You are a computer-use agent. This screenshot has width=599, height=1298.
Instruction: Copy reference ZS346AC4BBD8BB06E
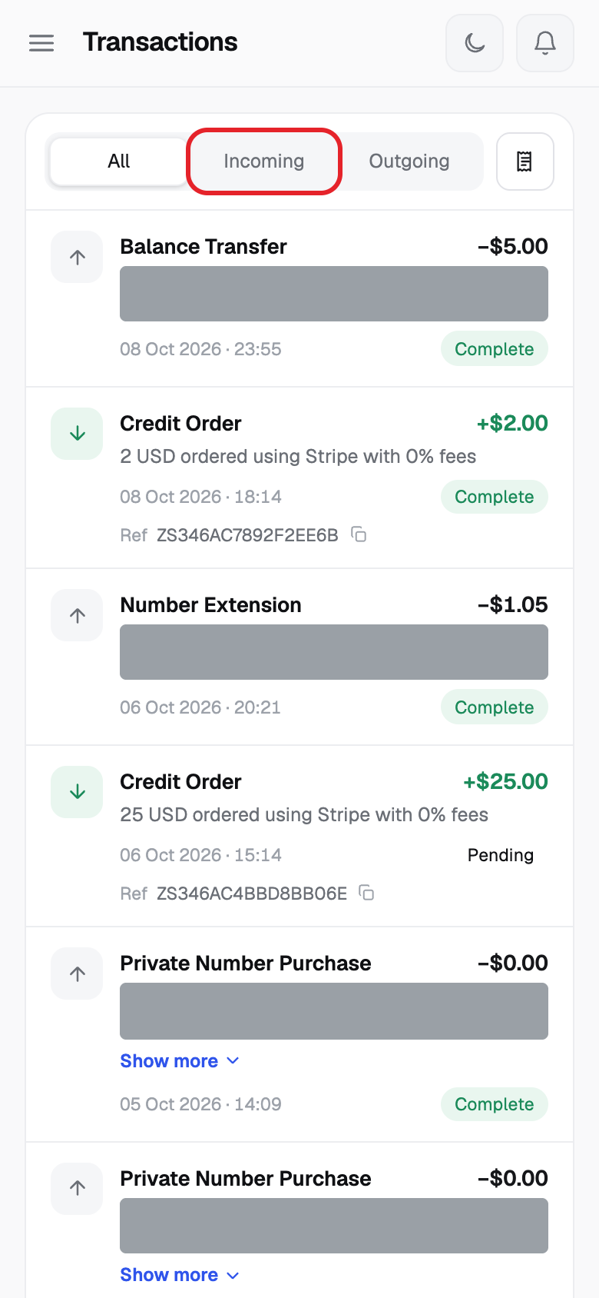[x=367, y=893]
